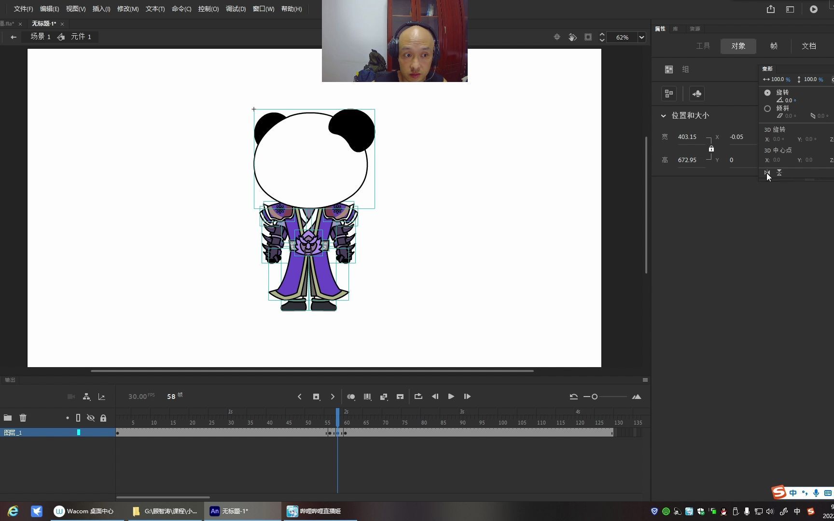Toggle the width-height aspect lock
Image resolution: width=834 pixels, height=521 pixels.
711,149
